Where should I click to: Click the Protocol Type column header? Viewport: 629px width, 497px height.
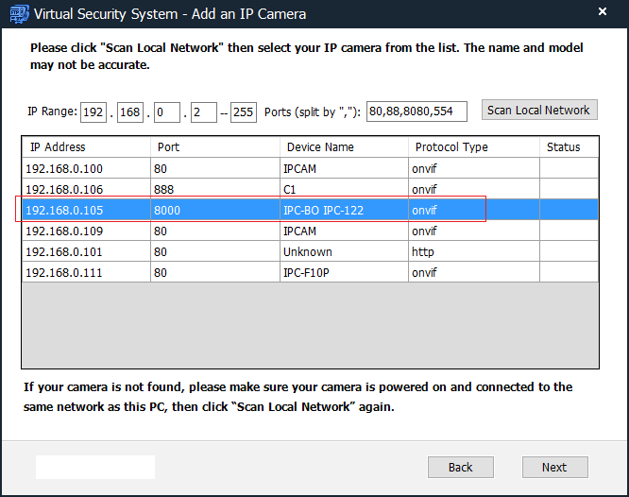pyautogui.click(x=474, y=147)
